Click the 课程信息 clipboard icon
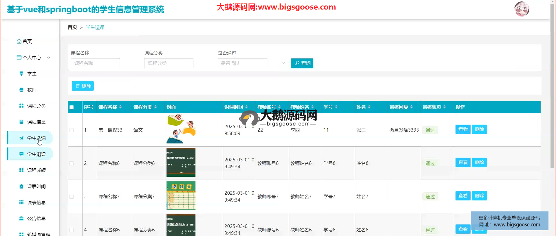The width and height of the screenshot is (556, 236). point(21,122)
